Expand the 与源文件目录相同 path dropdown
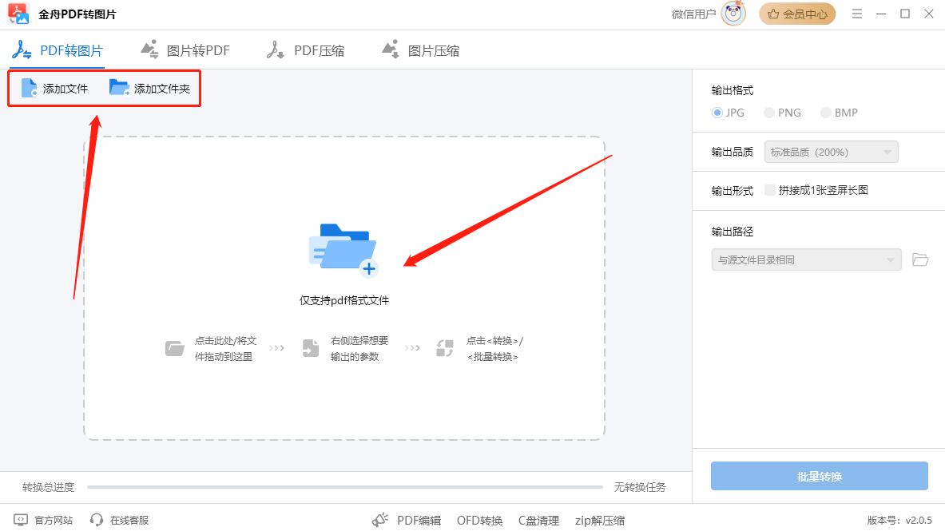The width and height of the screenshot is (945, 531). point(806,260)
